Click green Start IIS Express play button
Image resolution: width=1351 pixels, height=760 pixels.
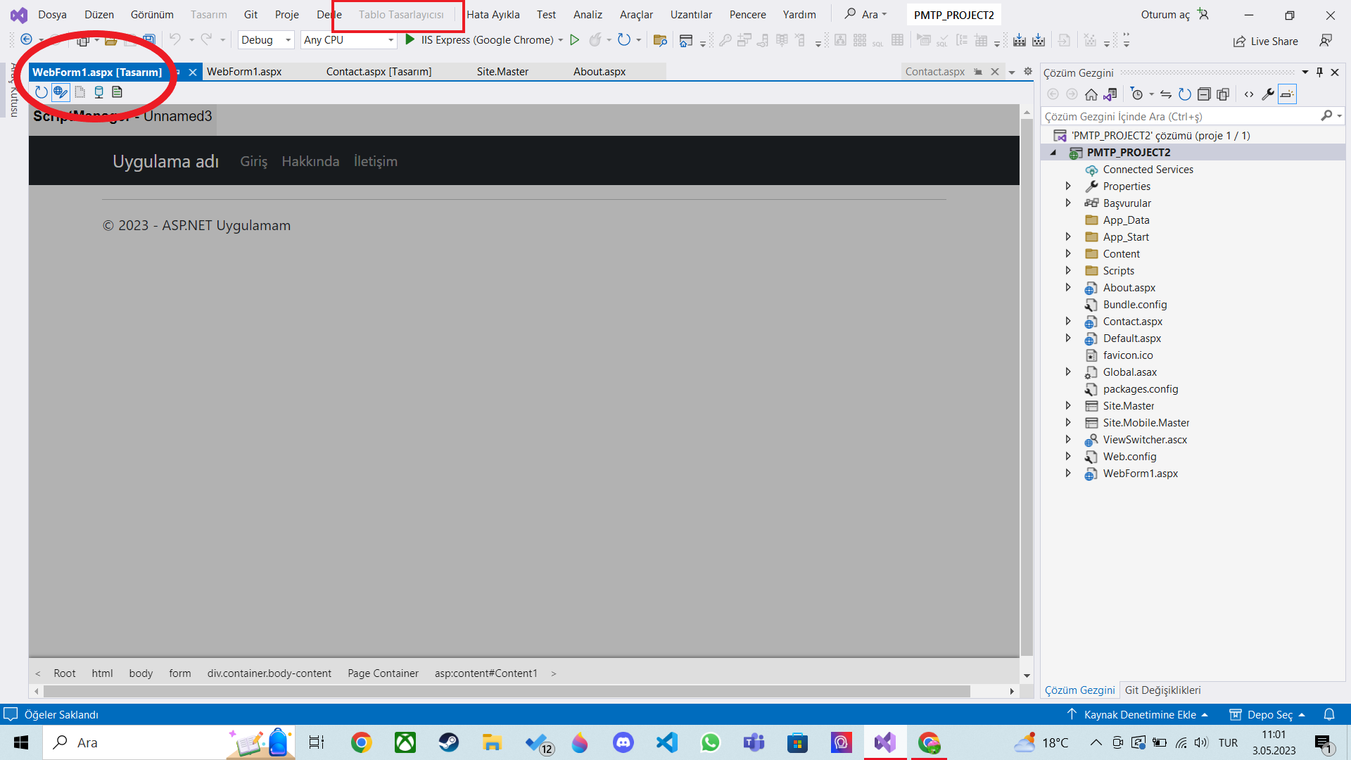pyautogui.click(x=410, y=40)
